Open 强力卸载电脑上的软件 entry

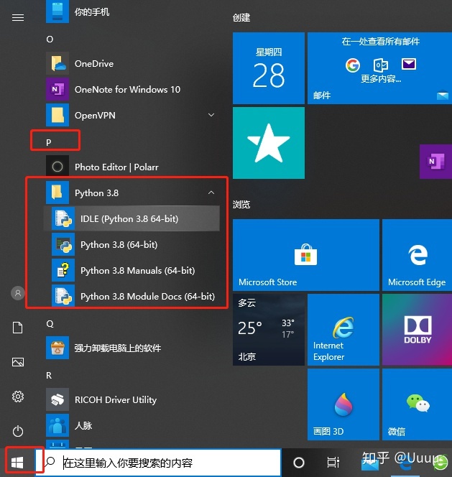pyautogui.click(x=132, y=348)
